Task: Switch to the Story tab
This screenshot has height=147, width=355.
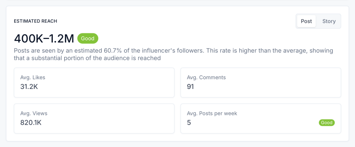Action: tap(329, 21)
